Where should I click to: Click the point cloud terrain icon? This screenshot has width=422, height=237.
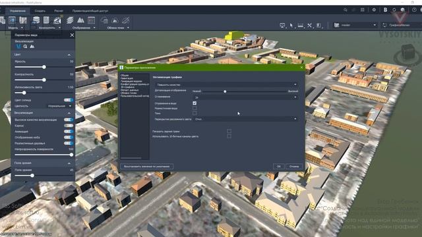[x=115, y=20]
